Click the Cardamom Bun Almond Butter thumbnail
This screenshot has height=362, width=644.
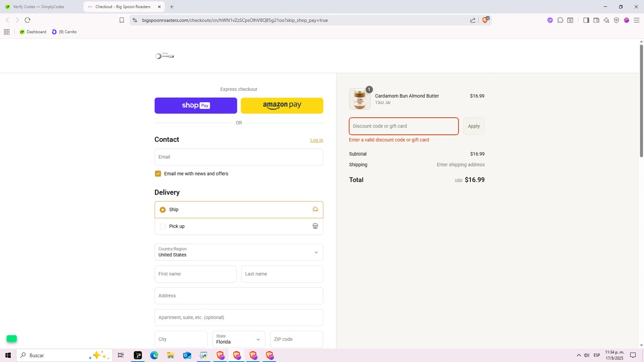(x=360, y=99)
